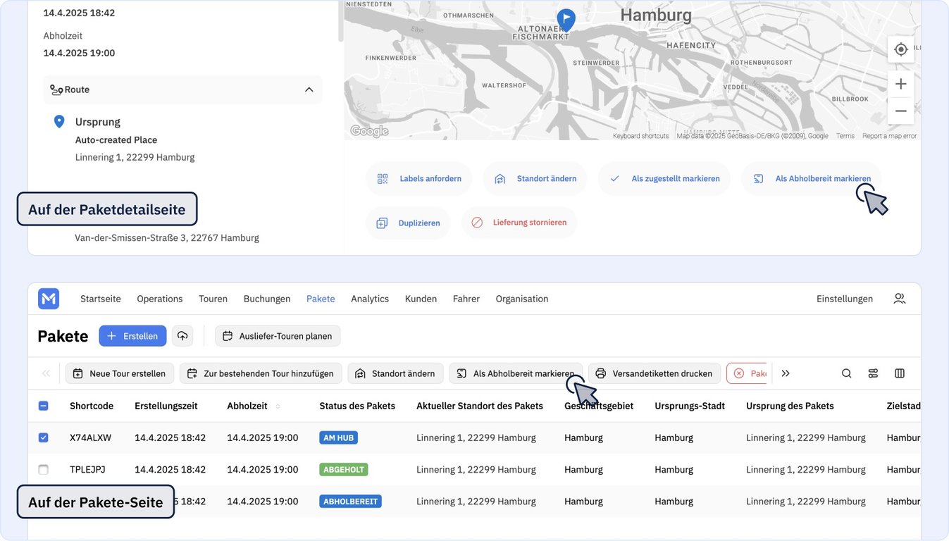Sort by the Abholzeit column arrow
Screen dimensions: 949x541
(278, 406)
